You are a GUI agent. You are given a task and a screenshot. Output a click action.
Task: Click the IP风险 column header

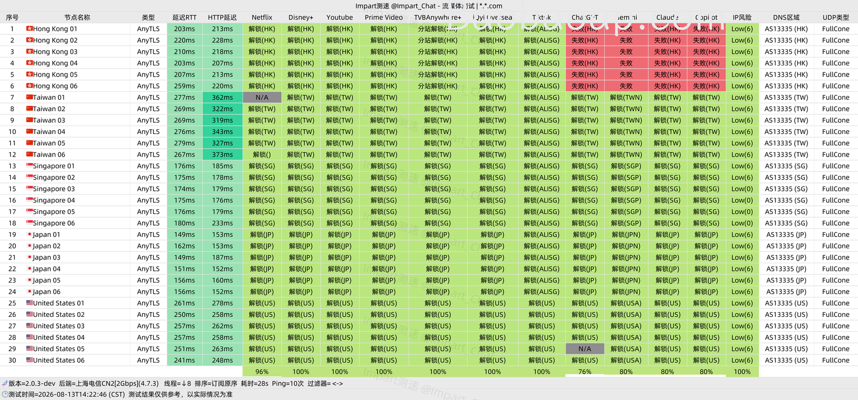point(742,17)
